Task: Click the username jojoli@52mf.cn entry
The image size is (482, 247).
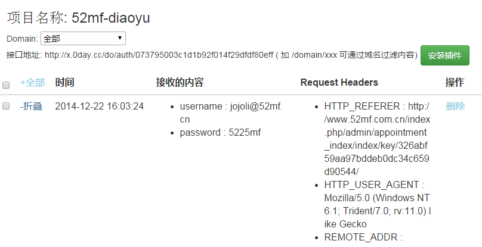Action: [x=231, y=112]
